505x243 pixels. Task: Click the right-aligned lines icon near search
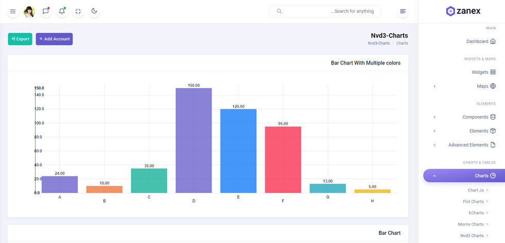tap(403, 11)
